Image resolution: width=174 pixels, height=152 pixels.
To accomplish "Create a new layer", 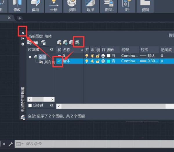I will tap(59, 42).
